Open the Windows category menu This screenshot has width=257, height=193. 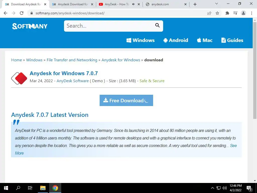141,40
